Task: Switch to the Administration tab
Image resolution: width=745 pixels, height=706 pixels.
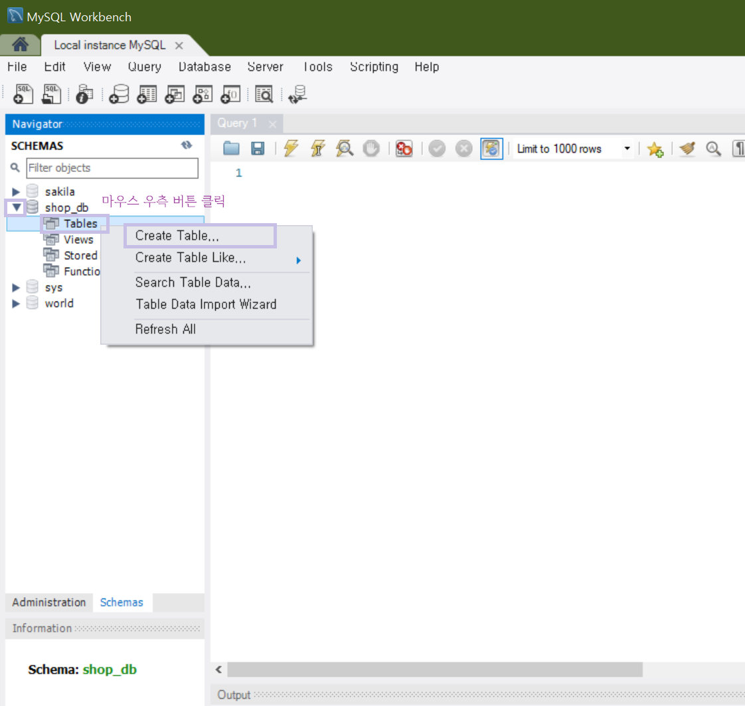Action: [x=49, y=602]
